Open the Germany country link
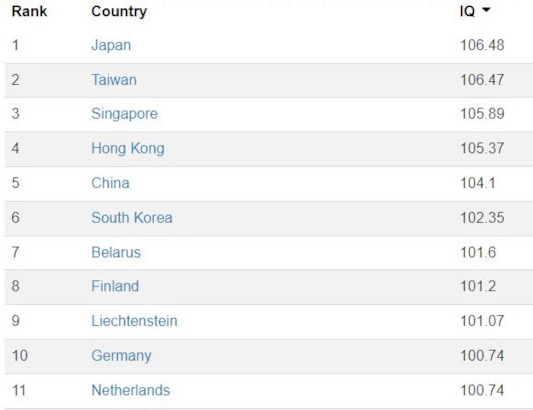Screen dimensions: 533x410 click(121, 355)
